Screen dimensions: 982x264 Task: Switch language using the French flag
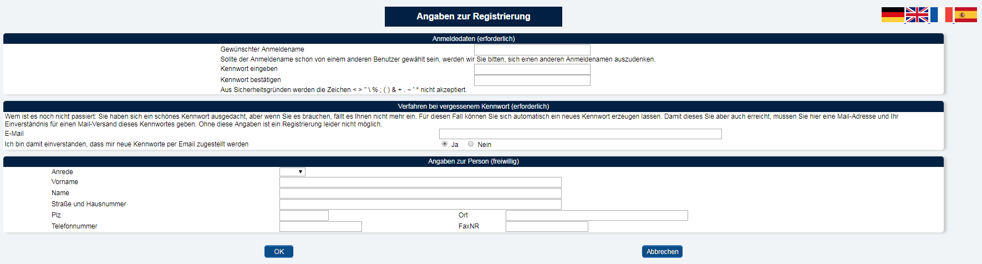pos(942,15)
